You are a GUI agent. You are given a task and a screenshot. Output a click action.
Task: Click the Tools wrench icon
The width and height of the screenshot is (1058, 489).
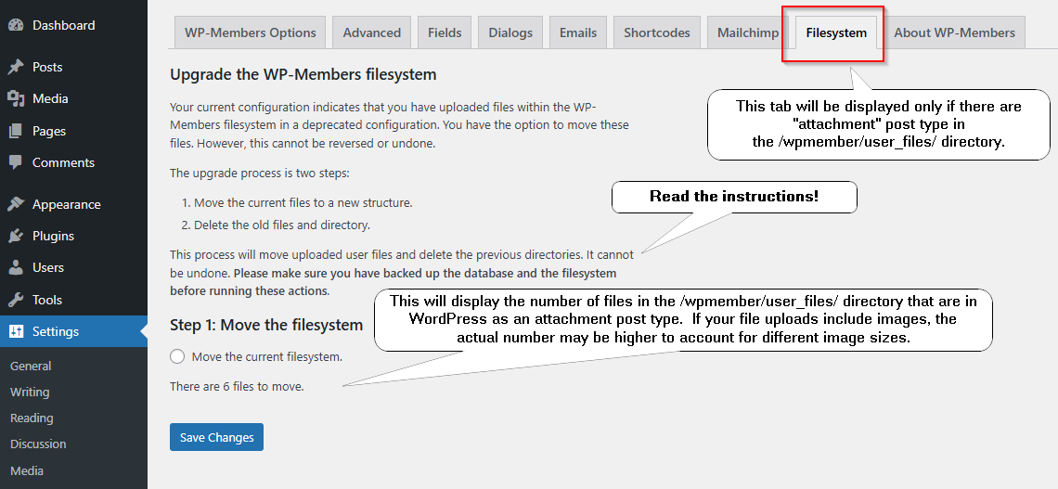point(16,300)
